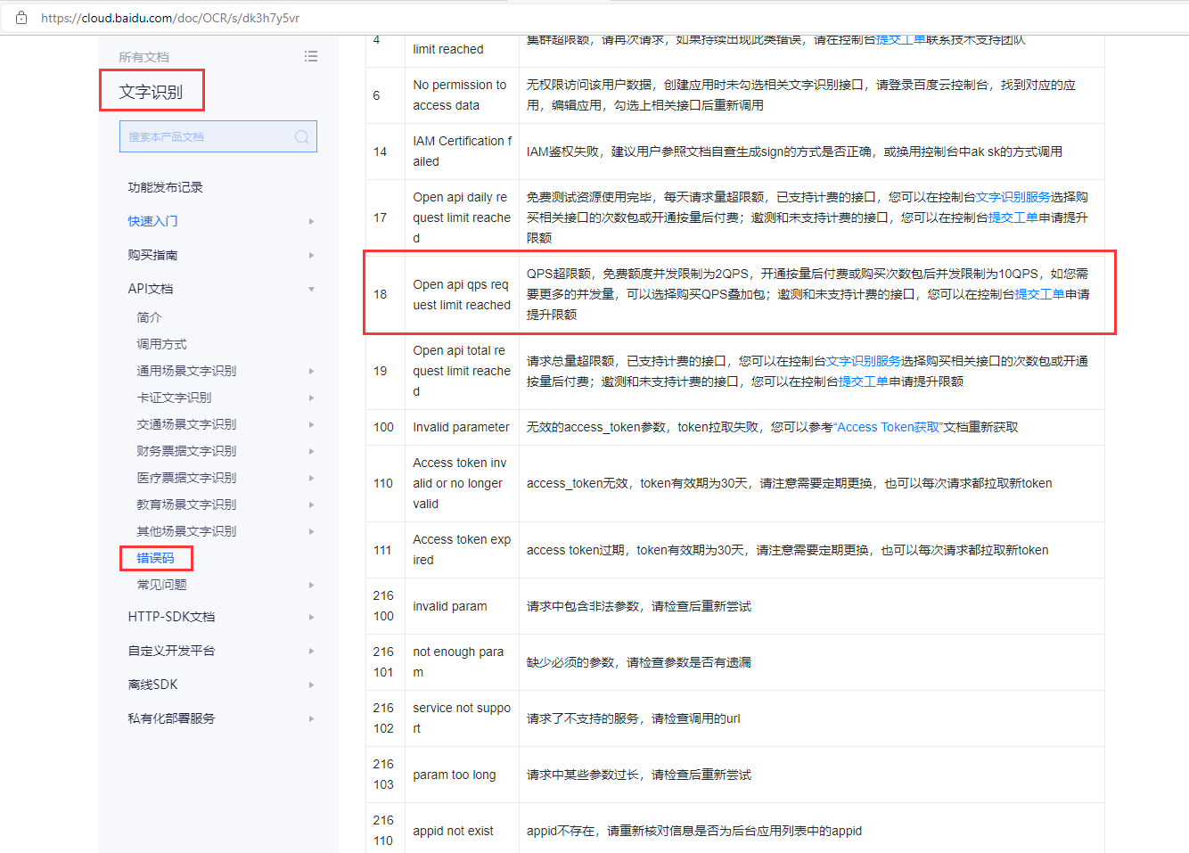Return to 所有文档

pyautogui.click(x=144, y=55)
